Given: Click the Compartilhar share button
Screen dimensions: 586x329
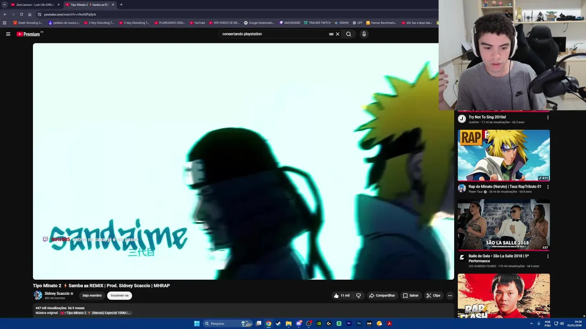Looking at the screenshot, I should [382, 296].
